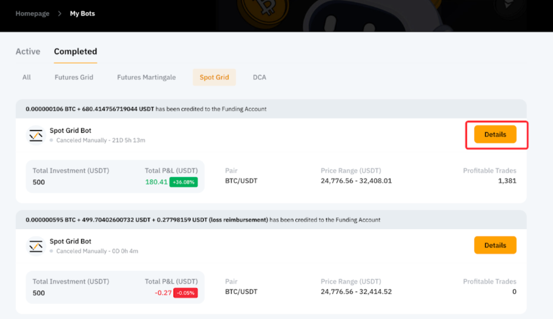The width and height of the screenshot is (553, 319).
Task: Click the first Spot Grid Bot title
Action: [x=70, y=130]
